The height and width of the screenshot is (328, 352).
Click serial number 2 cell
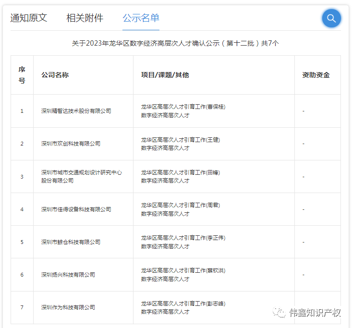click(22, 144)
